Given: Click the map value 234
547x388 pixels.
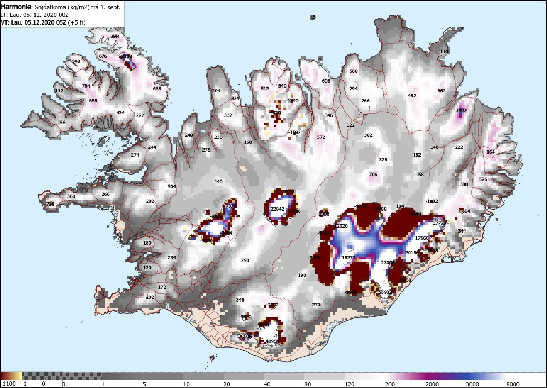Looking at the screenshot, I should (172, 258).
